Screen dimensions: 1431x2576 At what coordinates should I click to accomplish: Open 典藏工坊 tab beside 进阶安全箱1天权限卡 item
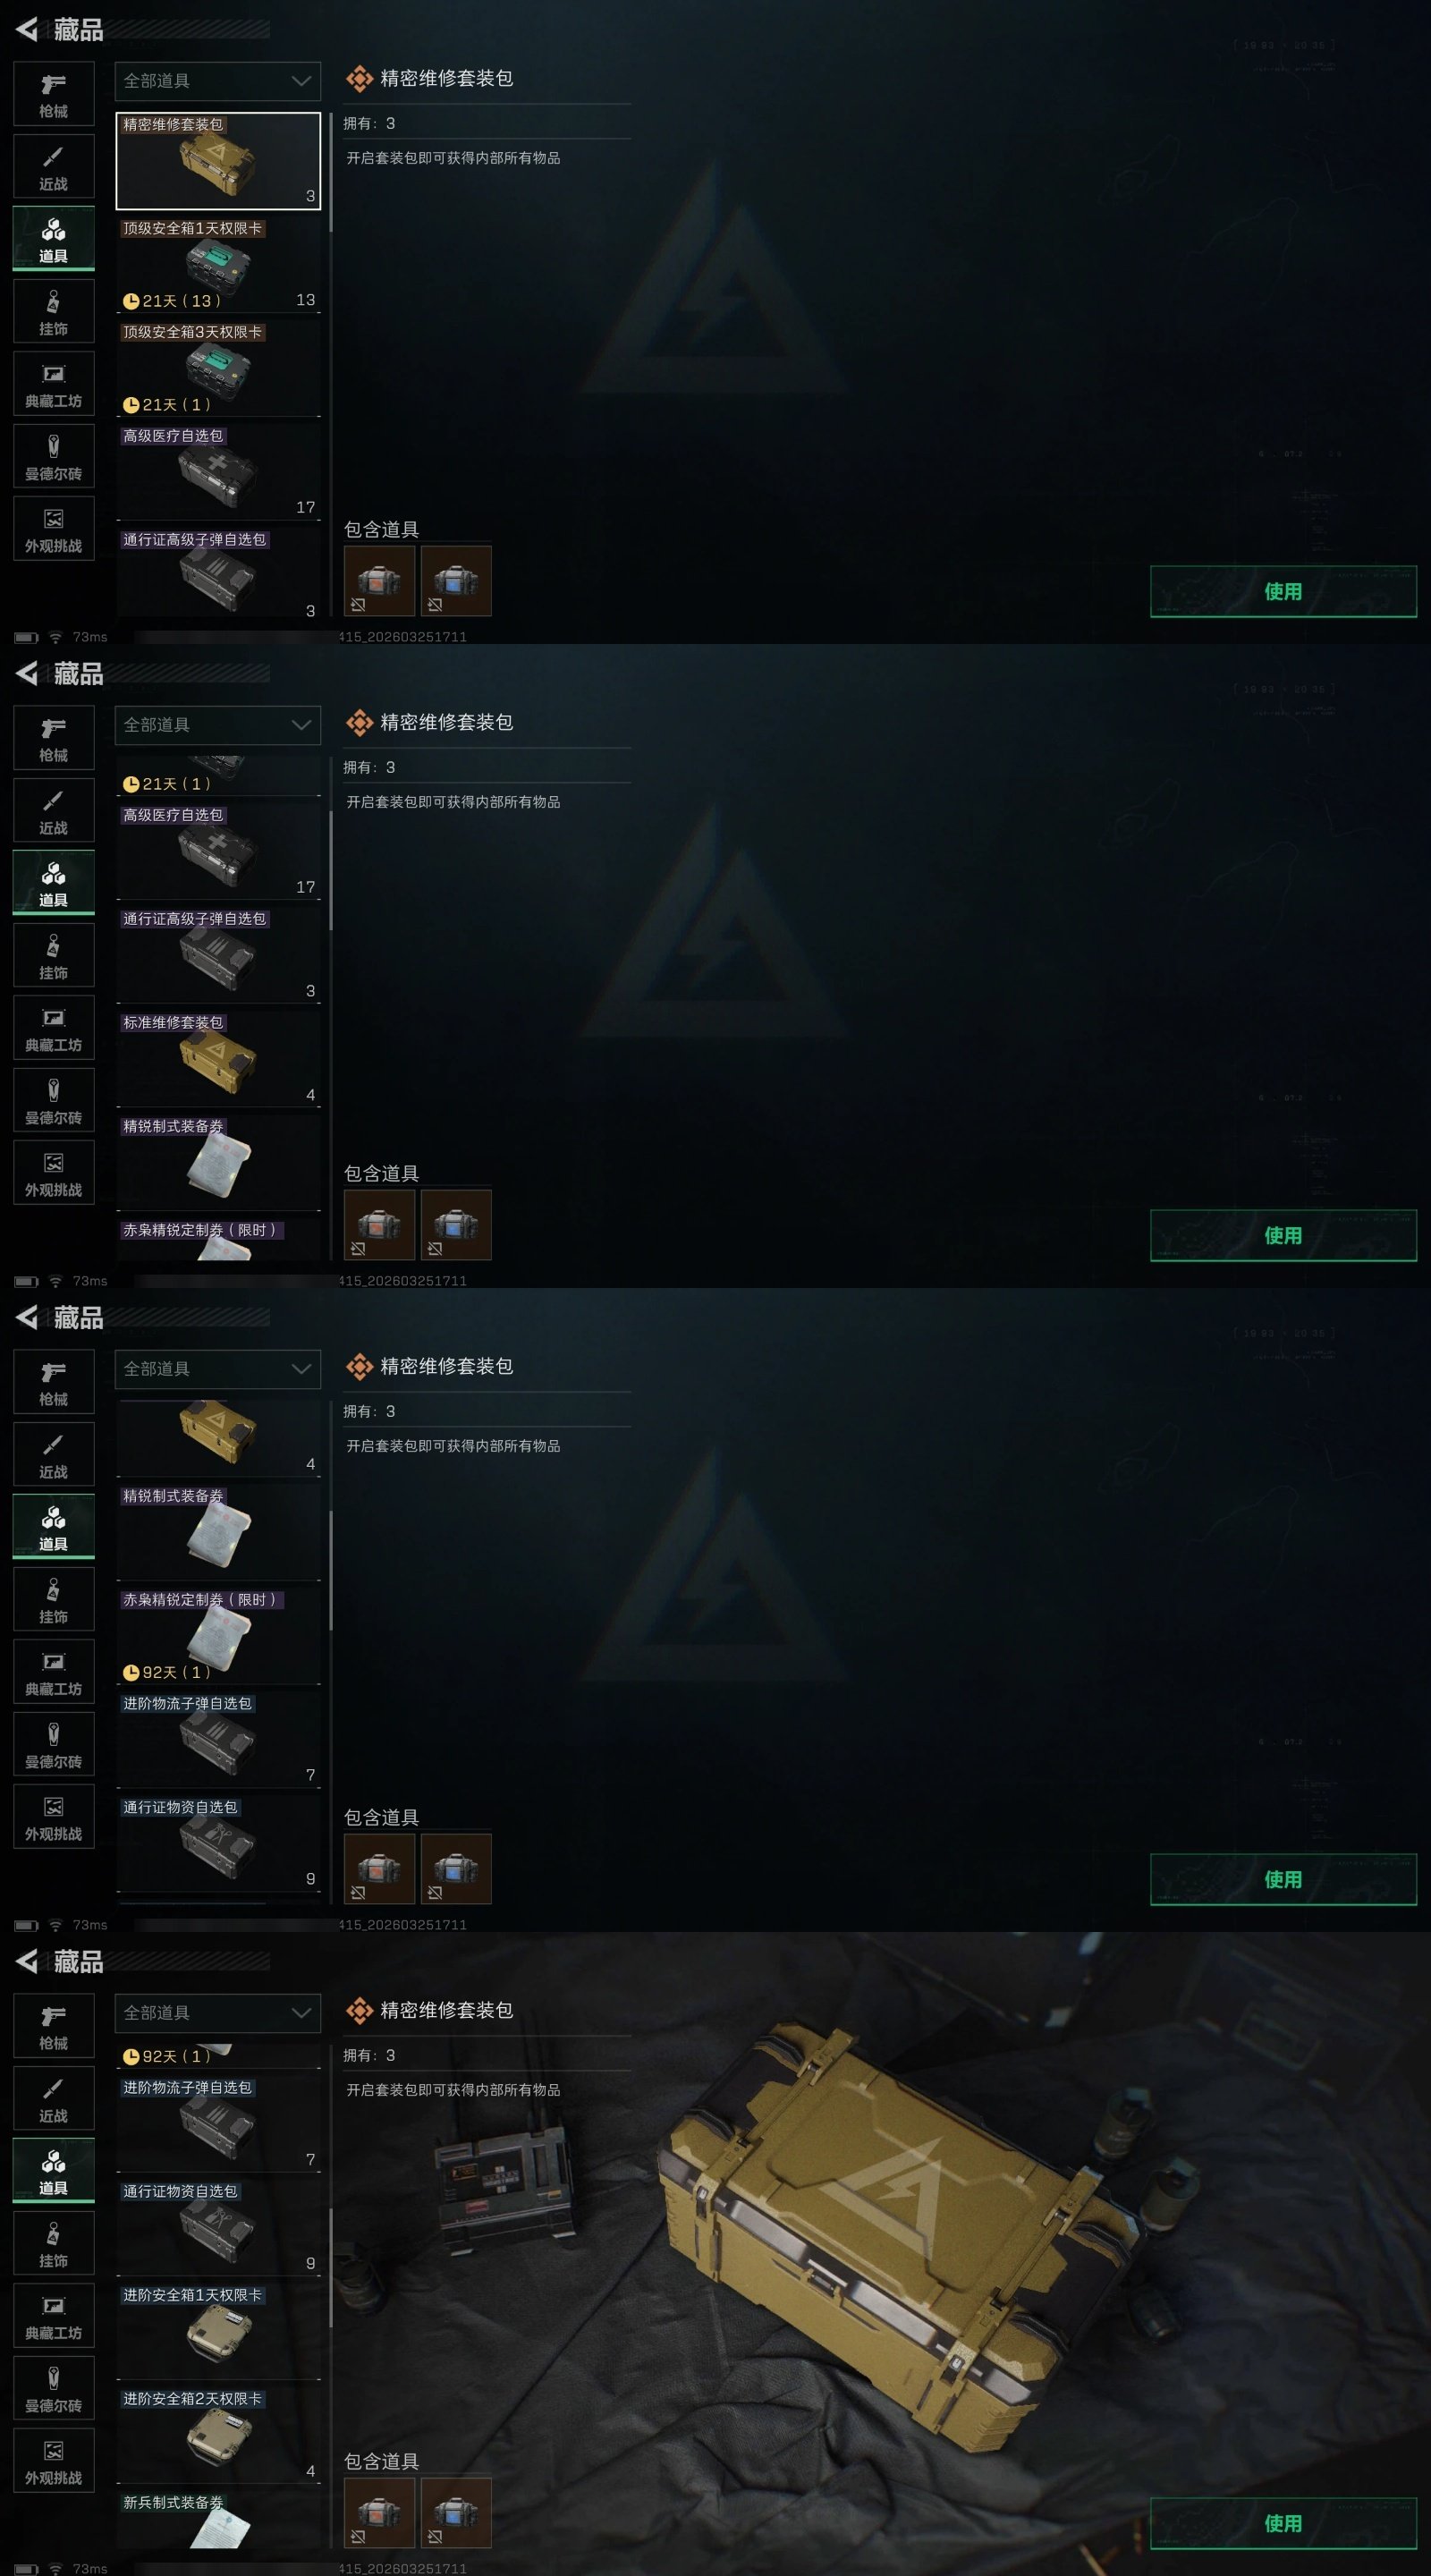point(54,2316)
